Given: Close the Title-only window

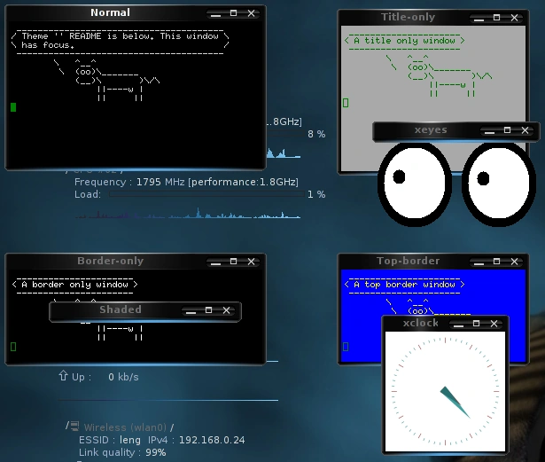Looking at the screenshot, I should pyautogui.click(x=514, y=18).
